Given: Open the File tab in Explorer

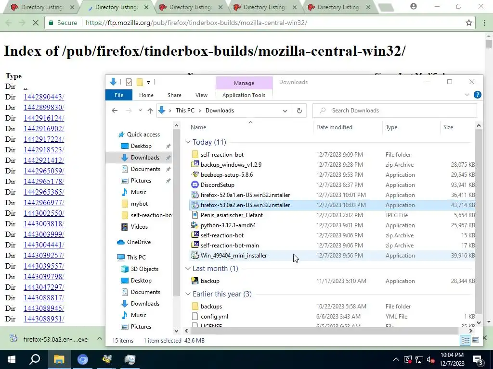Looking at the screenshot, I should 119,95.
